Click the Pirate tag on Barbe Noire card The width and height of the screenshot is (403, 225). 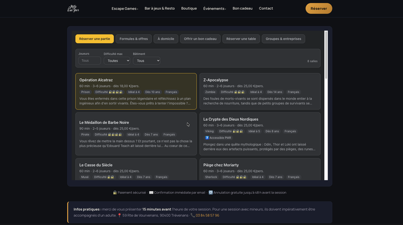pyautogui.click(x=85, y=134)
